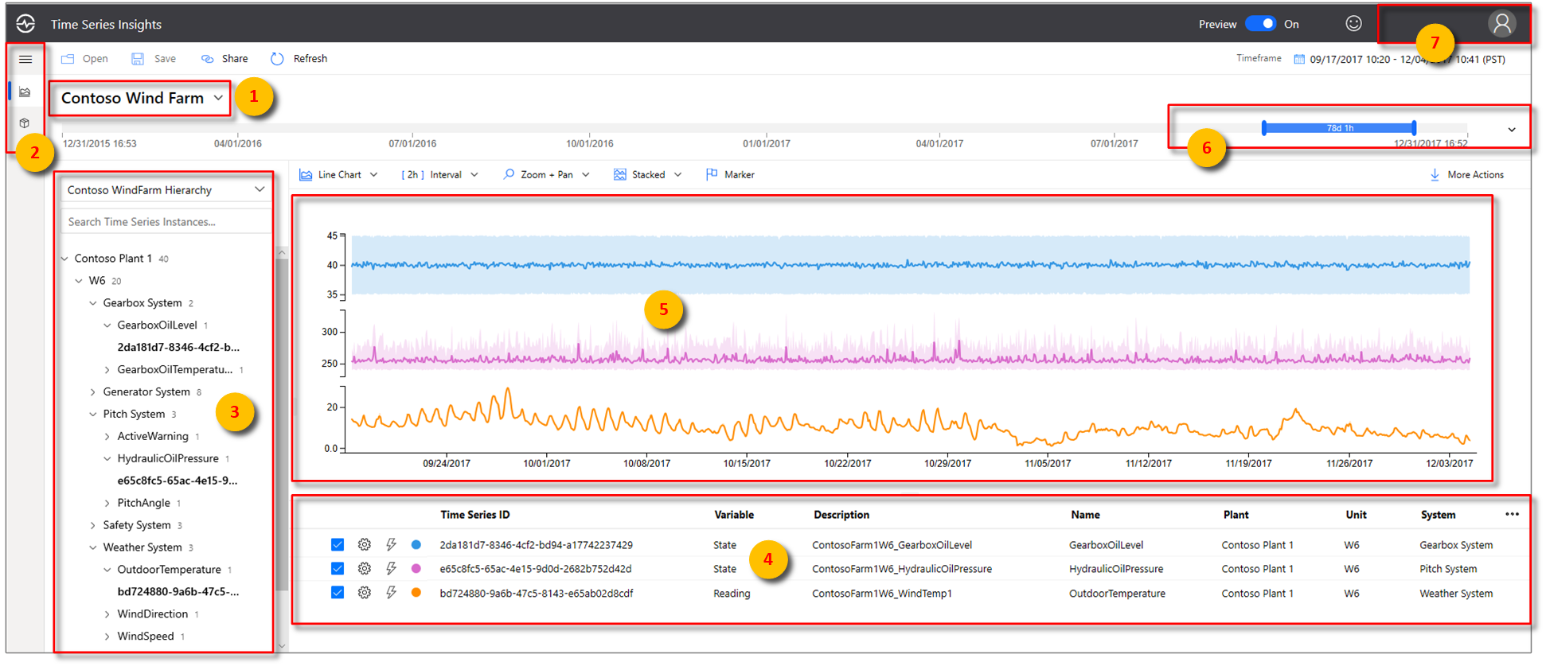Click the Time Series Insights logo icon
This screenshot has height=666, width=1546.
tap(25, 24)
